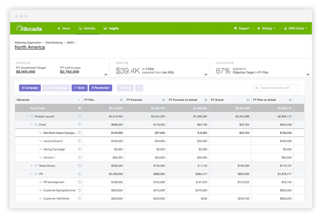The width and height of the screenshot is (322, 218).
Task: Open details icon for Product Launch row
Action: [79, 116]
